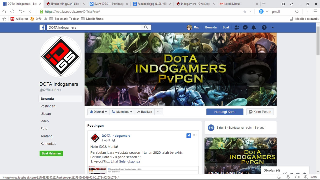Open the Messenger icon in the navbar

[245, 27]
